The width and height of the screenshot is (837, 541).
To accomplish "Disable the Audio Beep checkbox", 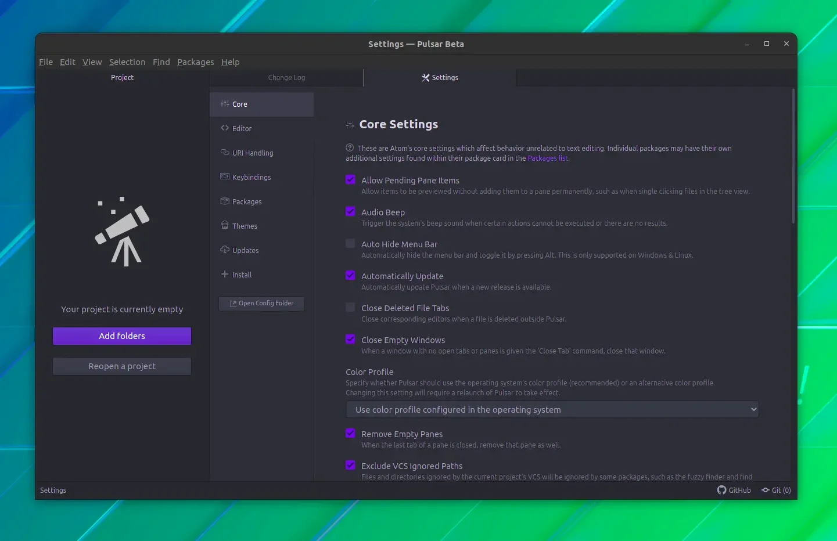I will (350, 212).
